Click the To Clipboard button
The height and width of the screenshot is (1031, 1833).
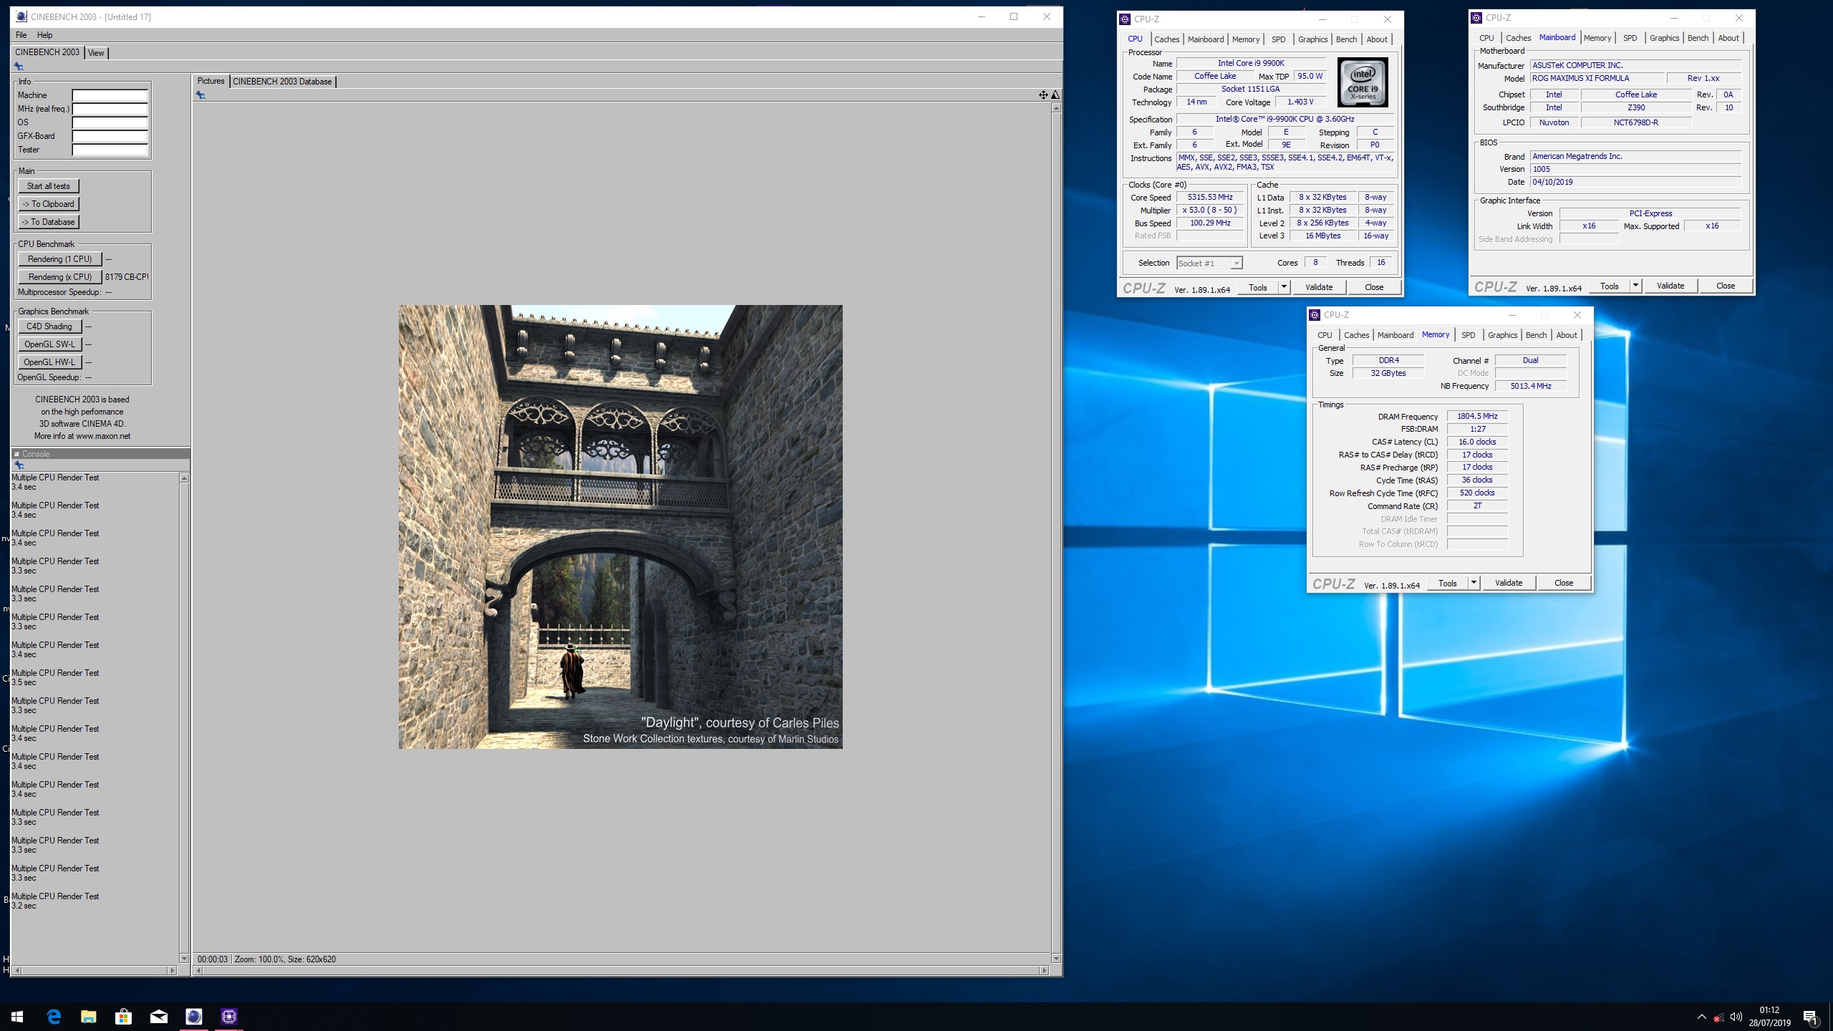click(x=49, y=204)
